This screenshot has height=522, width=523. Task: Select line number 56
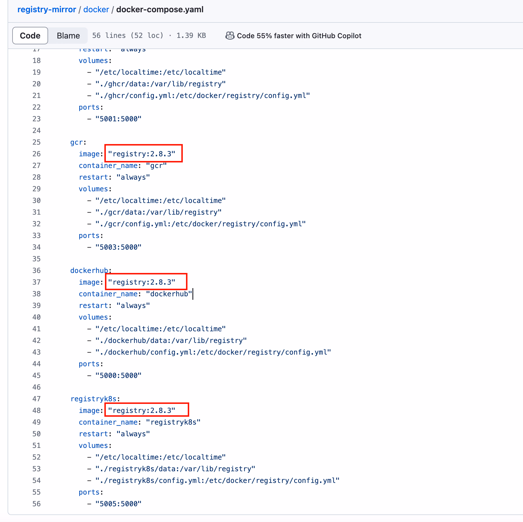36,504
